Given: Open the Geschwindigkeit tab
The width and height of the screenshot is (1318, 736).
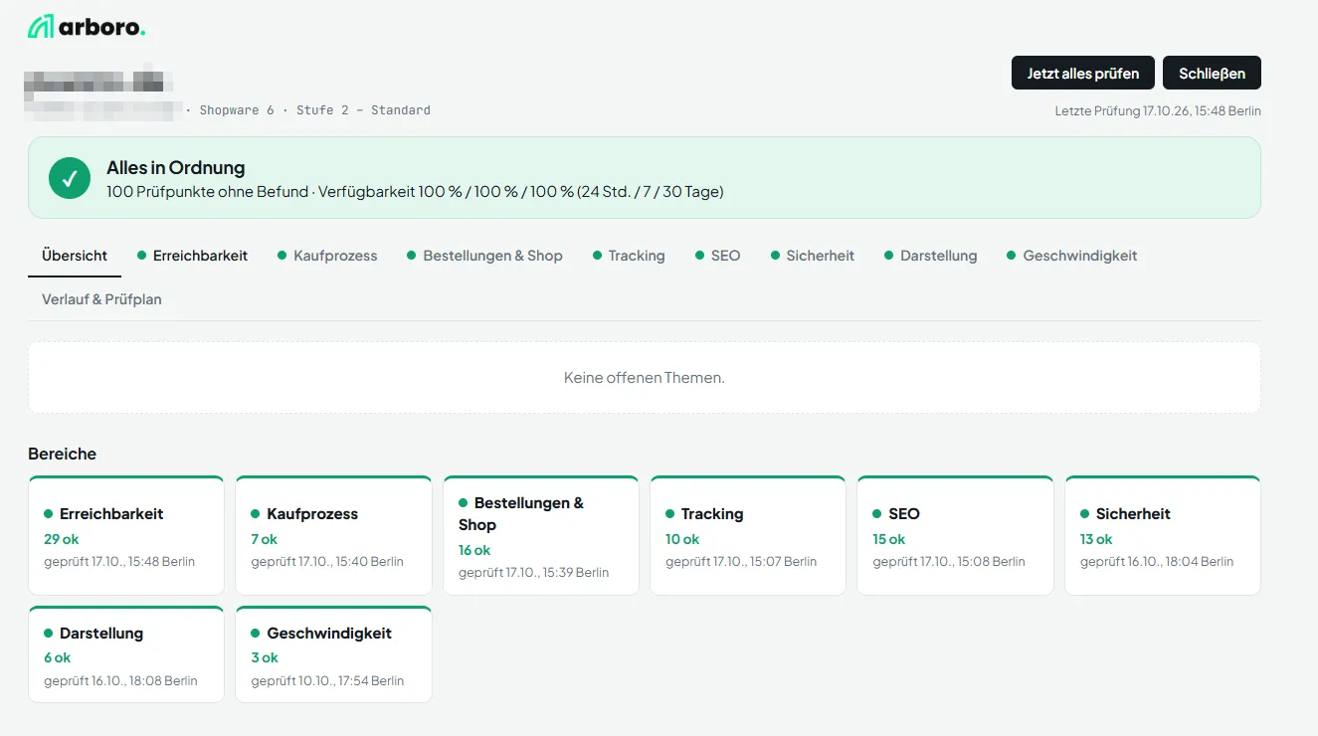Looking at the screenshot, I should tap(1072, 256).
